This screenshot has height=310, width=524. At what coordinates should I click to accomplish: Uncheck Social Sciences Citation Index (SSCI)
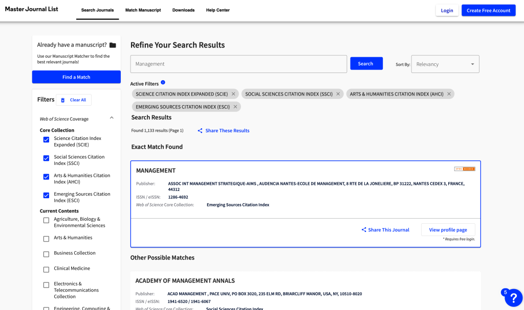coord(46,158)
